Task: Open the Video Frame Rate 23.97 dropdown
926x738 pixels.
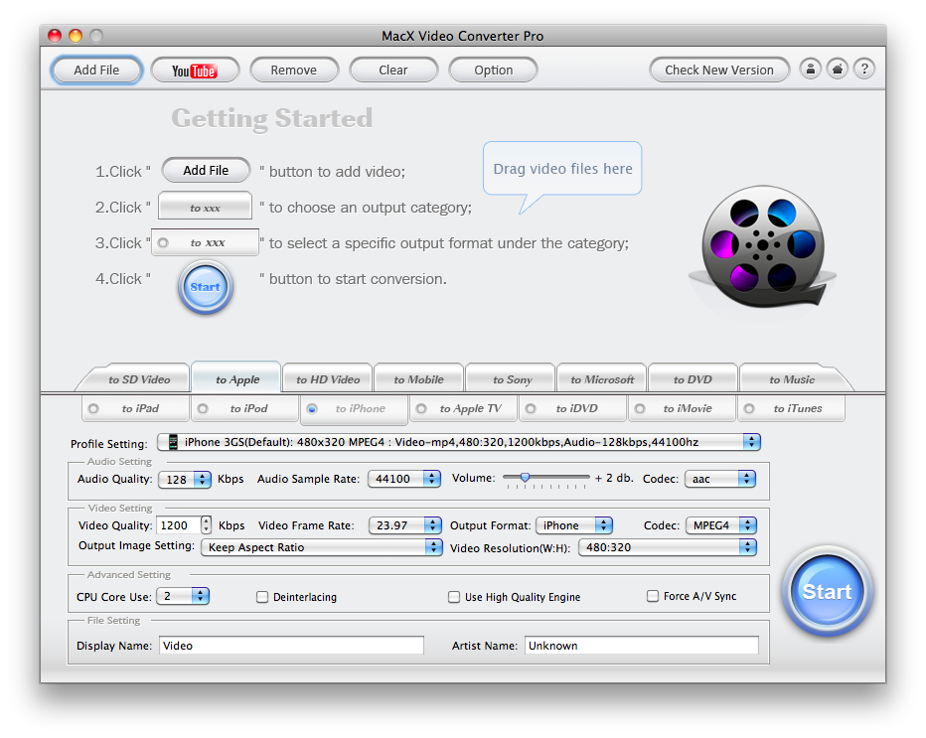Action: click(x=404, y=525)
